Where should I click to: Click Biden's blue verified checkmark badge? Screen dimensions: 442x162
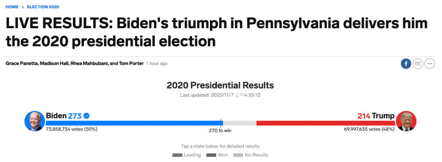(x=87, y=115)
